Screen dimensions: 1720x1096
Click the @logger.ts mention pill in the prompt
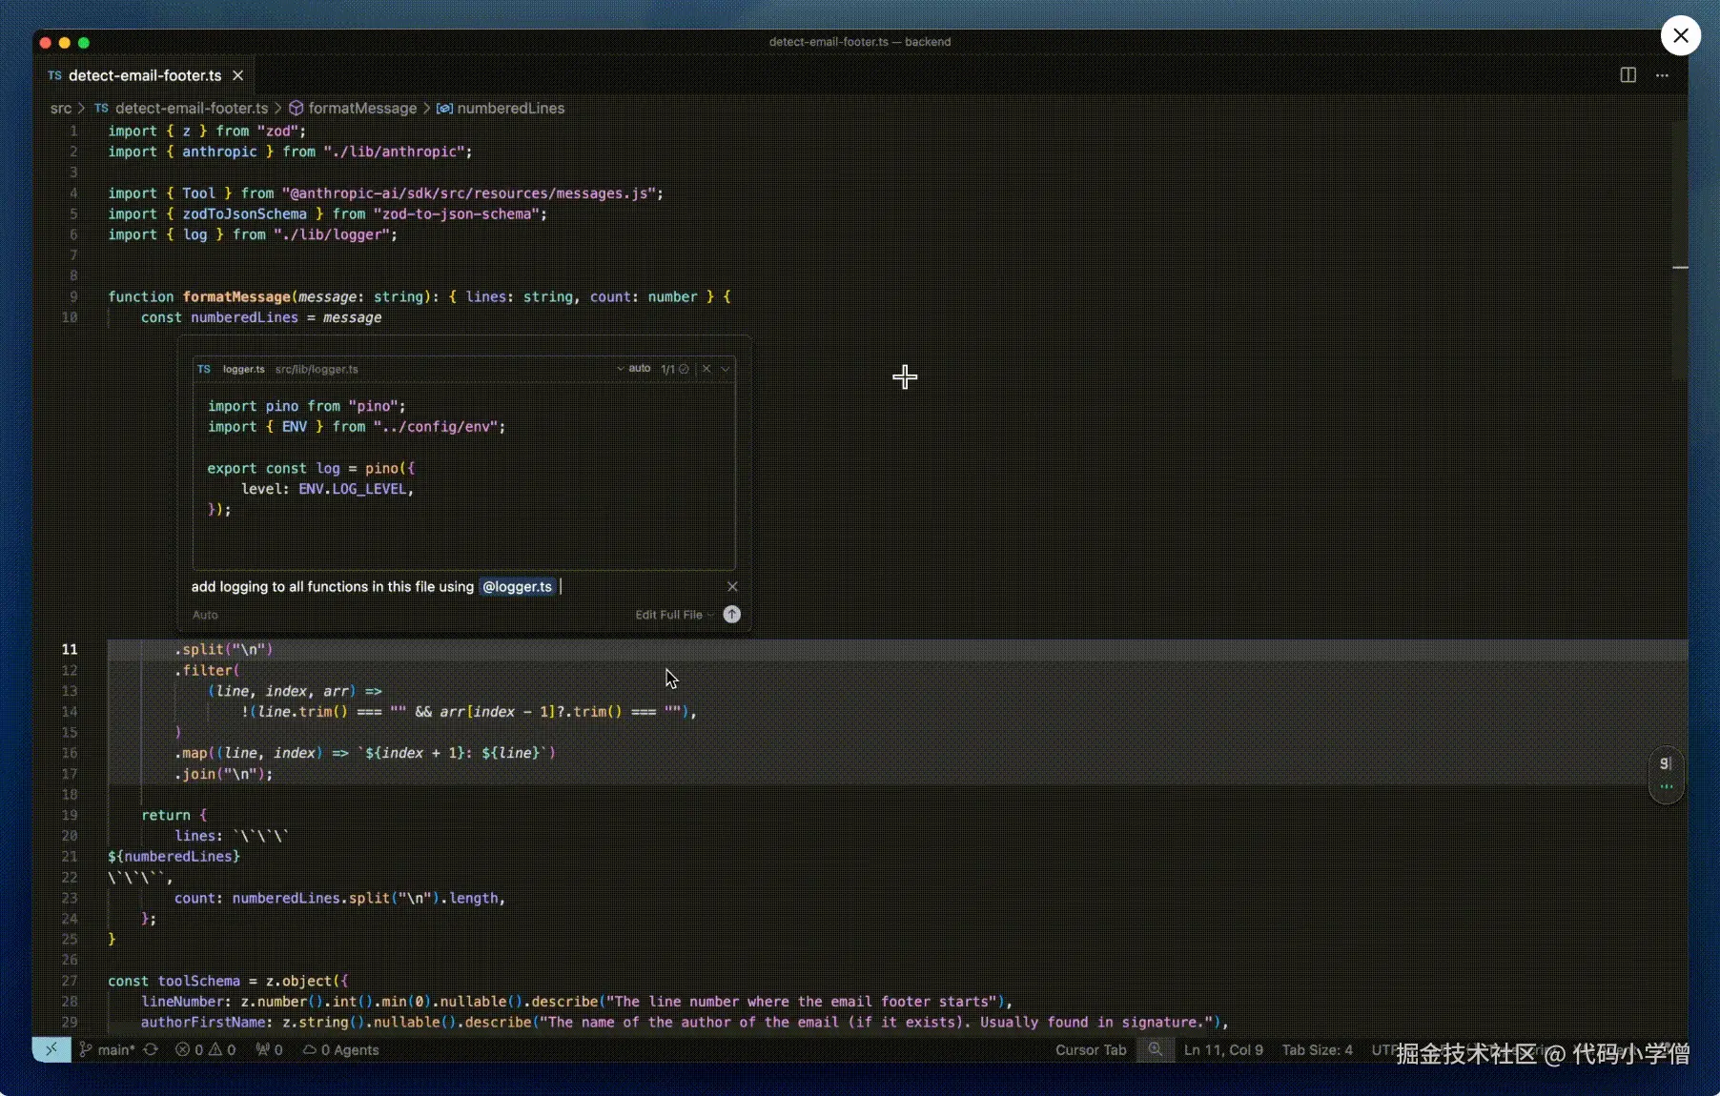click(517, 587)
